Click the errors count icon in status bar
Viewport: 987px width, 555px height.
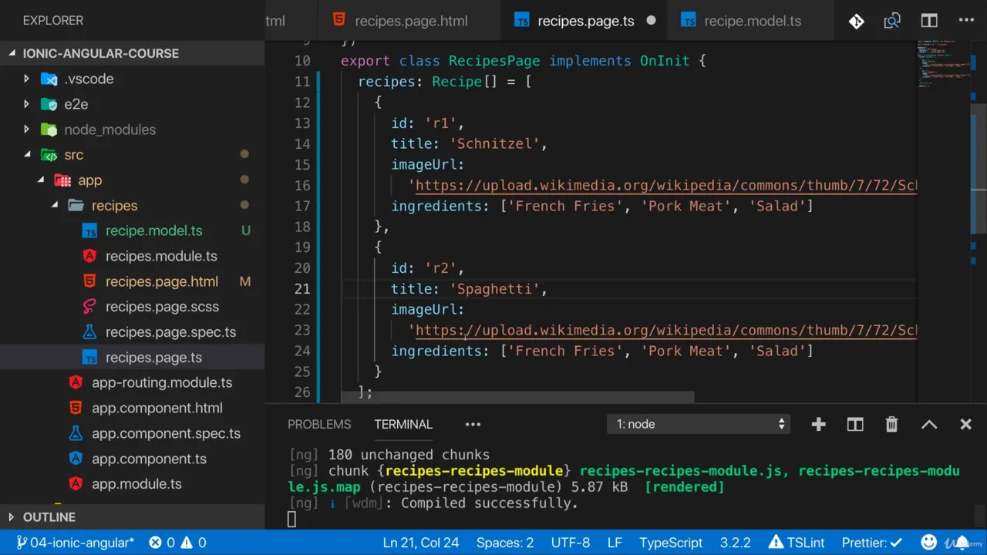[162, 543]
